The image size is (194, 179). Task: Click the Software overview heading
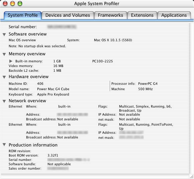pos(28,34)
